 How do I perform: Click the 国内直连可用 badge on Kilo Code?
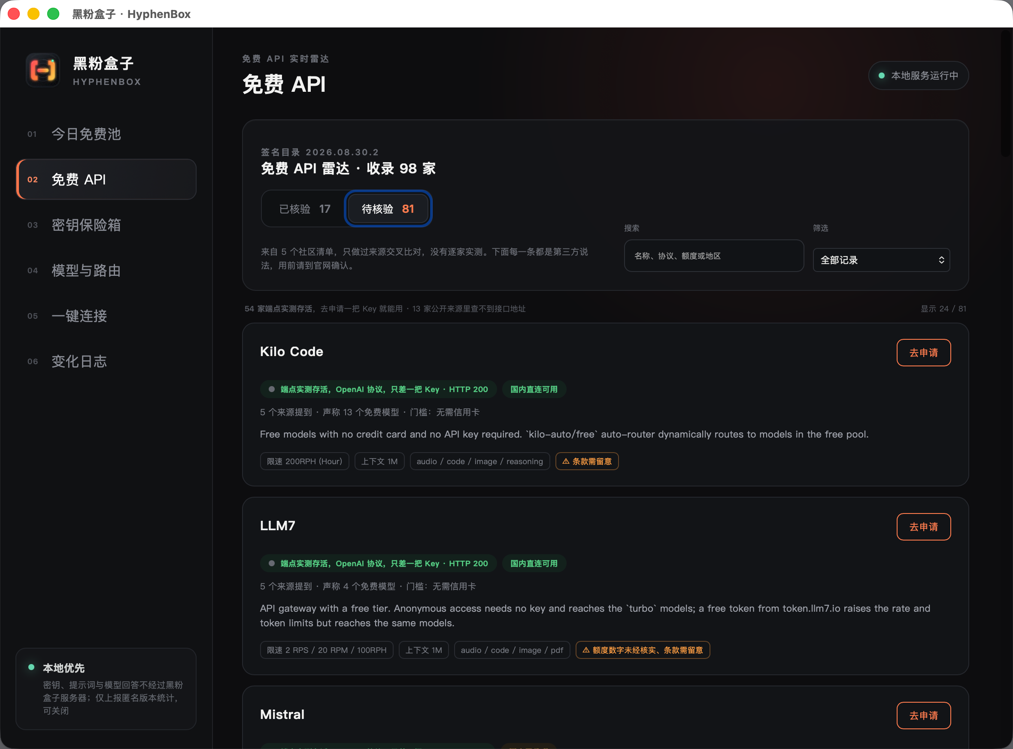[x=534, y=390]
